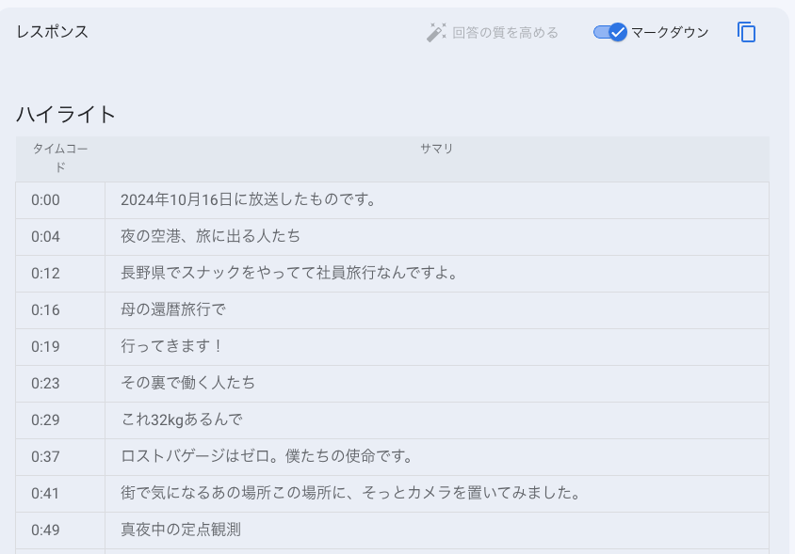Copy the response with the copy icon
Screen dimensions: 795x554
[746, 32]
